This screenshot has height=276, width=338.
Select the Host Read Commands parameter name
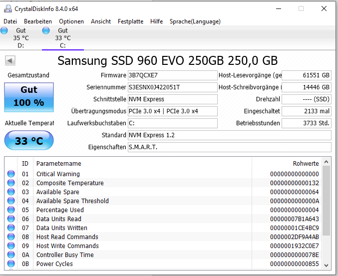pos(67,237)
